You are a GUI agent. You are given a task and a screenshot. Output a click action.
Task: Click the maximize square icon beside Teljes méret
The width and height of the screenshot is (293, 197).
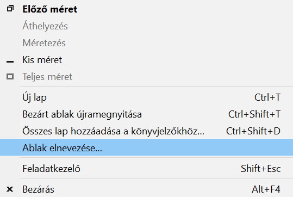point(10,77)
